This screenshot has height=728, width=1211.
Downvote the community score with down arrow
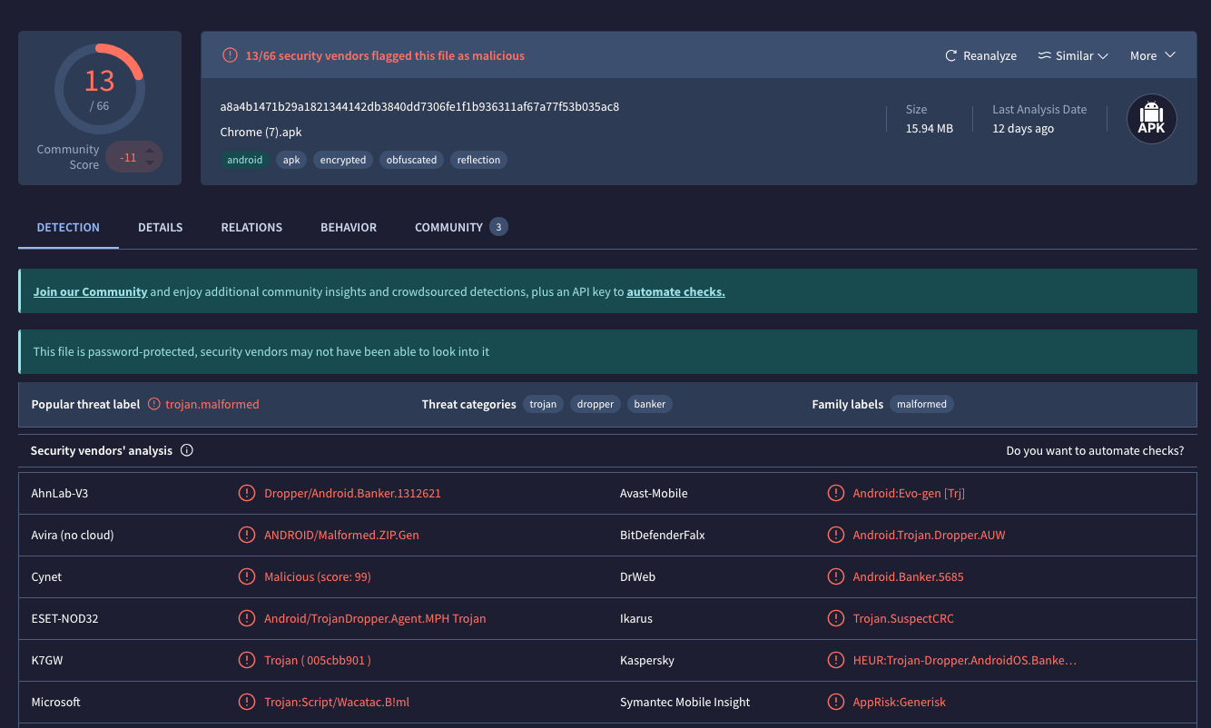[150, 164]
